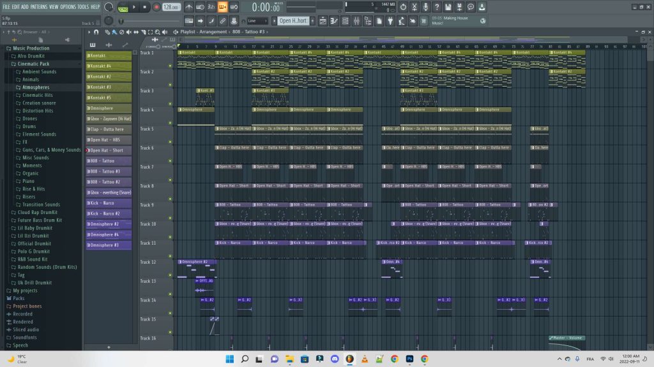Mute Track 9 using its green dot
This screenshot has height=367, width=654.
170,218
